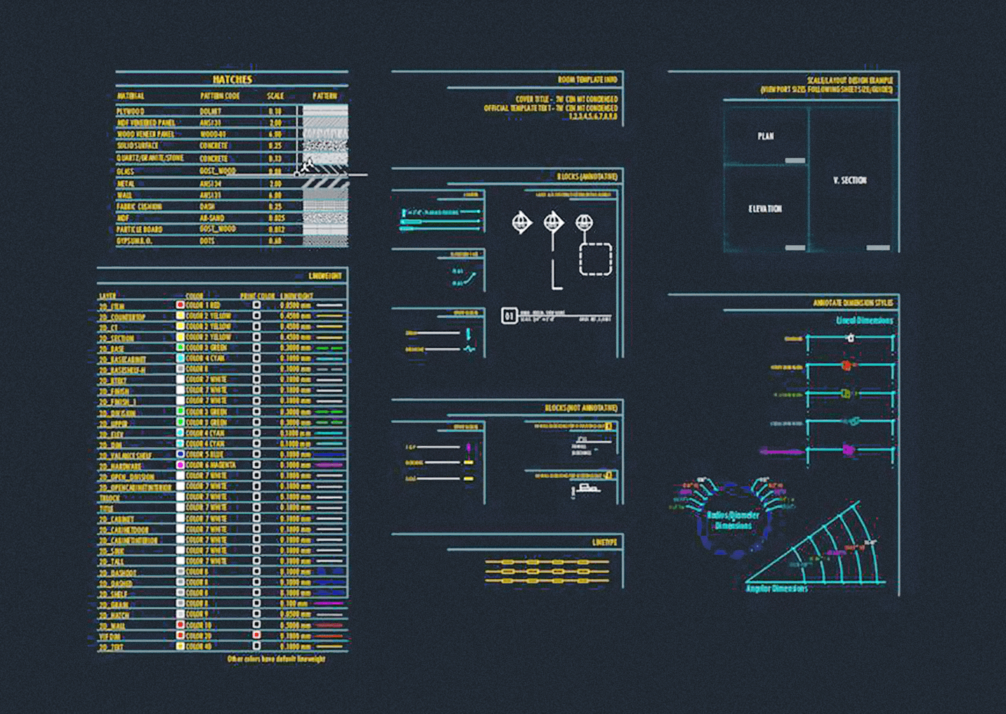Click the Linear Dimensions label
This screenshot has height=714, width=1006.
[865, 321]
